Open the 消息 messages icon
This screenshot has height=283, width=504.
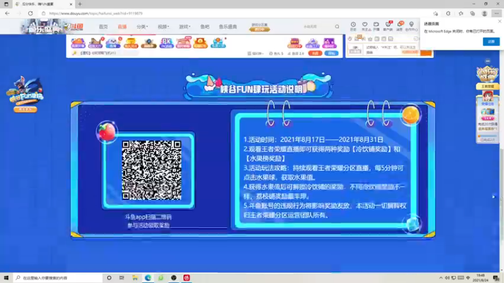point(399,26)
